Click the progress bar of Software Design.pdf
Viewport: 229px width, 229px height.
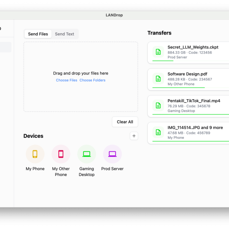click(191, 88)
